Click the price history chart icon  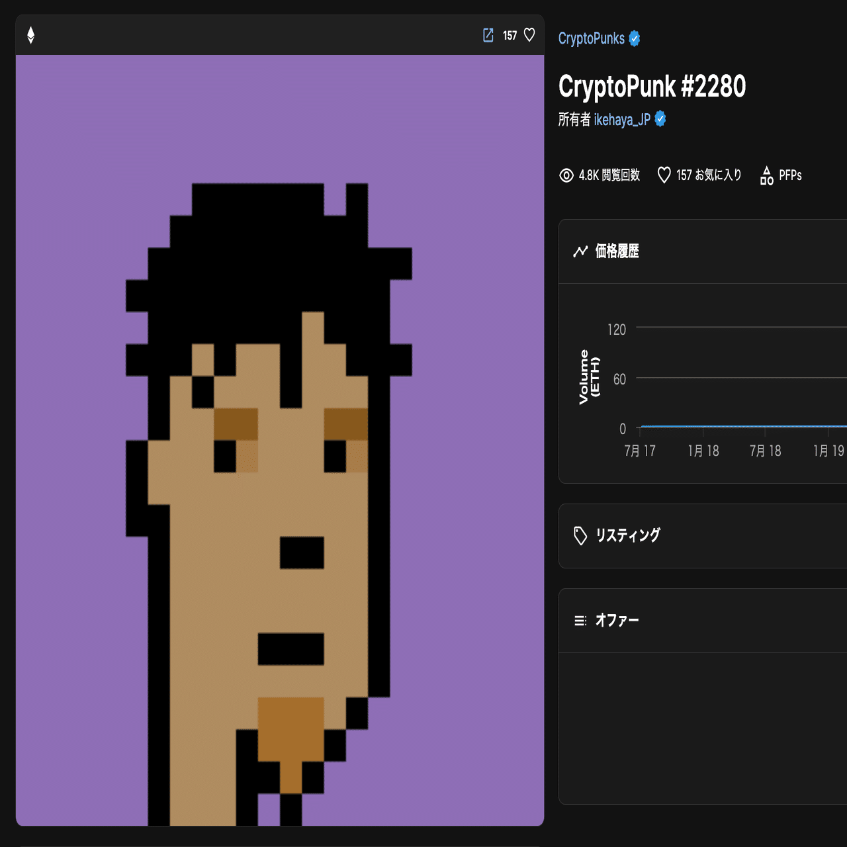click(580, 251)
